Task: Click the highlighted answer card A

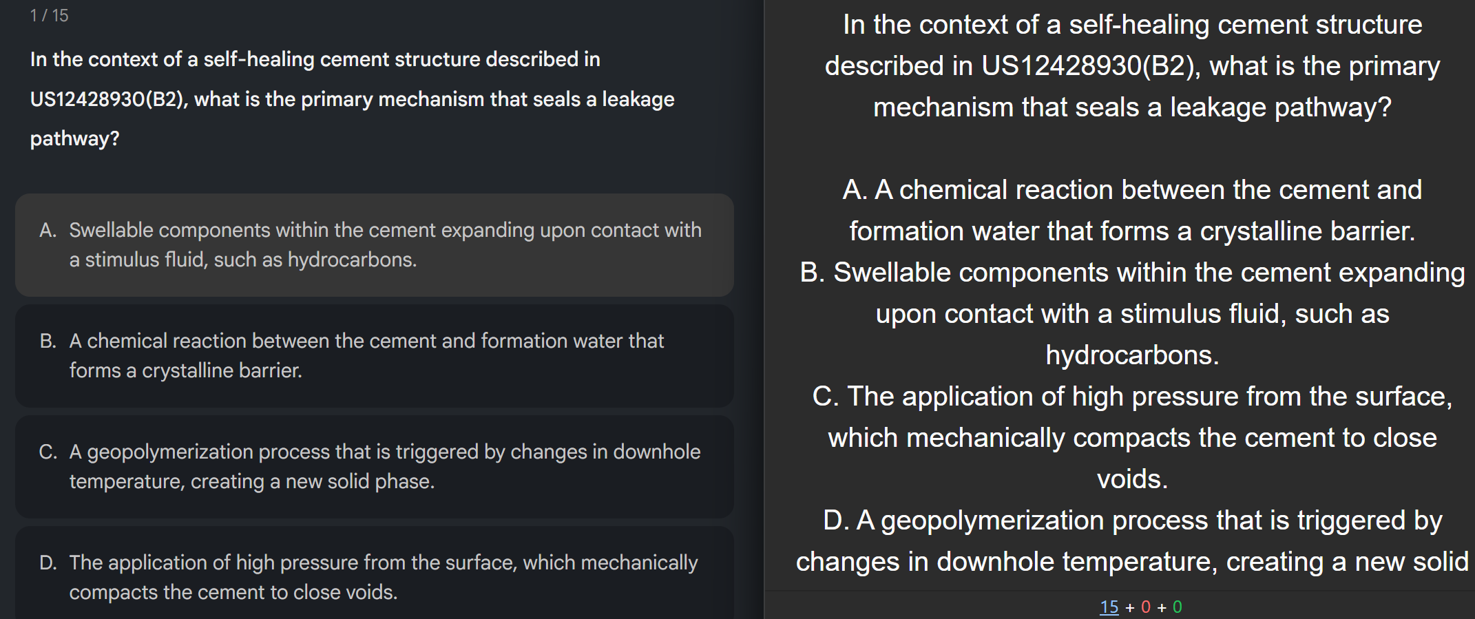Action: tap(375, 245)
